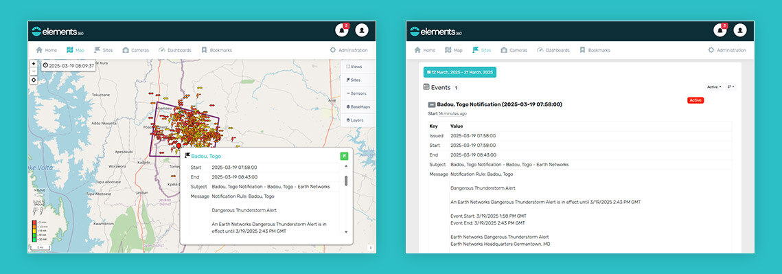Open the Badou, Togo link in the map popup
The height and width of the screenshot is (274, 782).
[x=206, y=156]
